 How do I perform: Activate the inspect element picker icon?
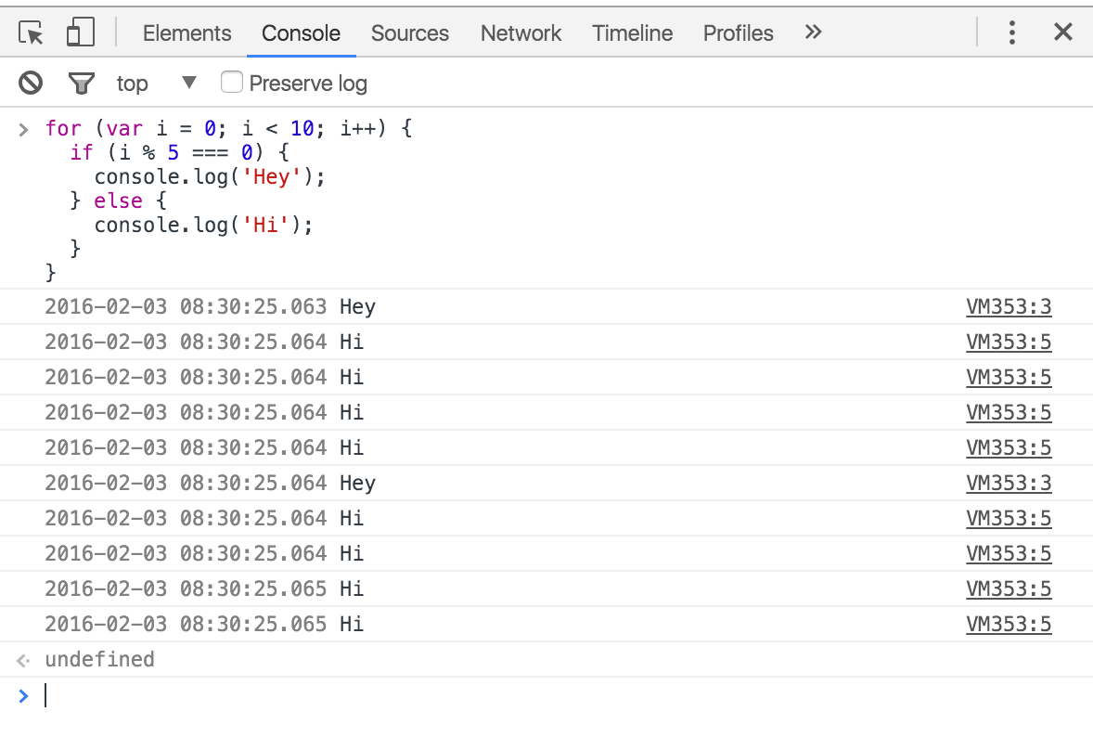pyautogui.click(x=32, y=33)
